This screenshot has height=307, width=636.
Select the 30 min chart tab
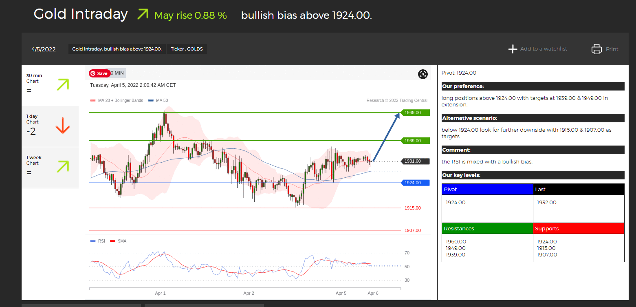(x=50, y=86)
